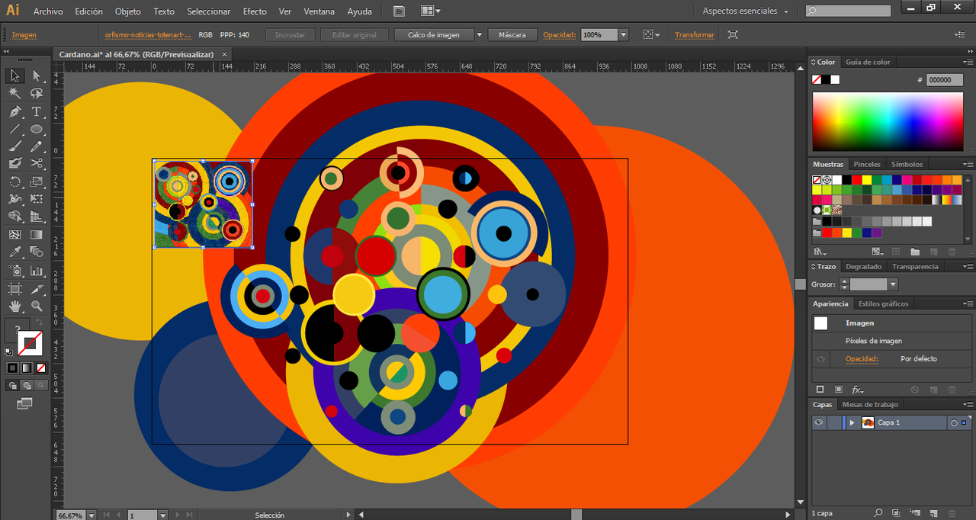Open the Grosor stroke weight dropdown

[x=893, y=284]
